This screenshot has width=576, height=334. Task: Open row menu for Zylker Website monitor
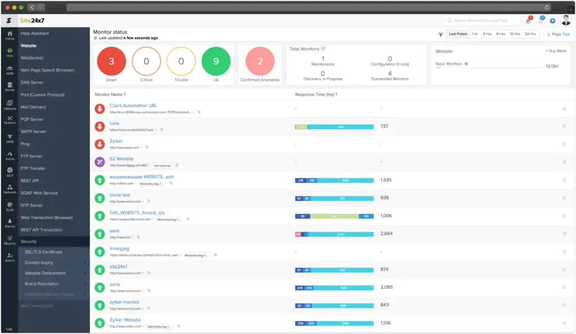point(564,323)
